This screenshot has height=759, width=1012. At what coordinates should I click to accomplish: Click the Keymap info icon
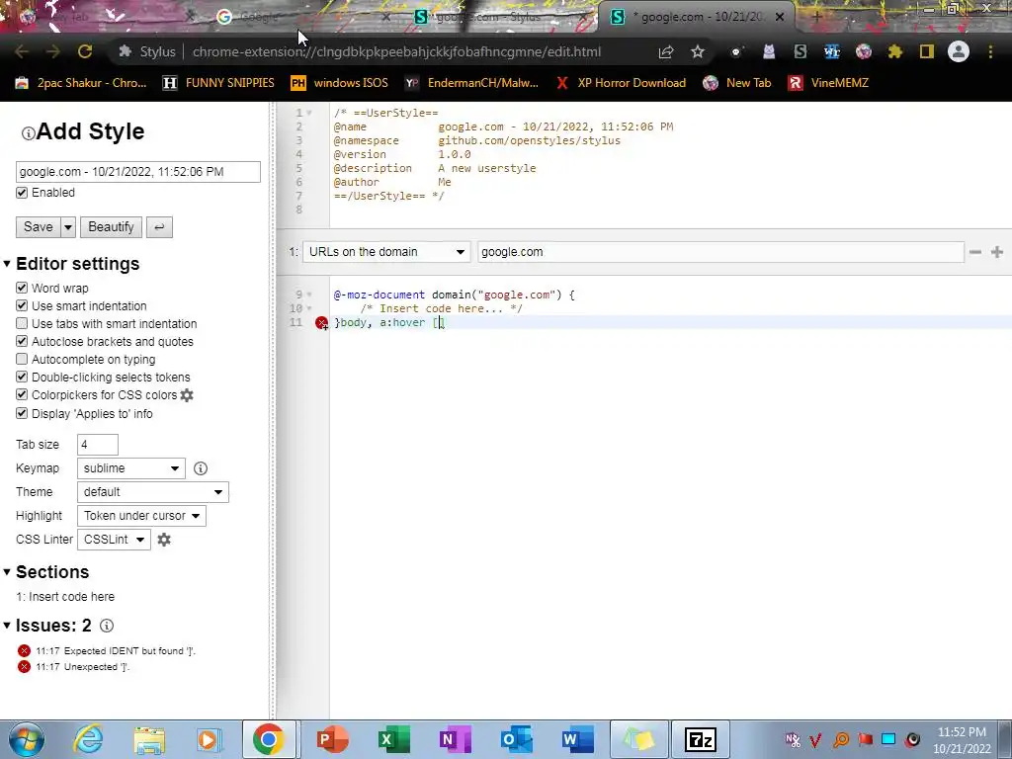(201, 468)
